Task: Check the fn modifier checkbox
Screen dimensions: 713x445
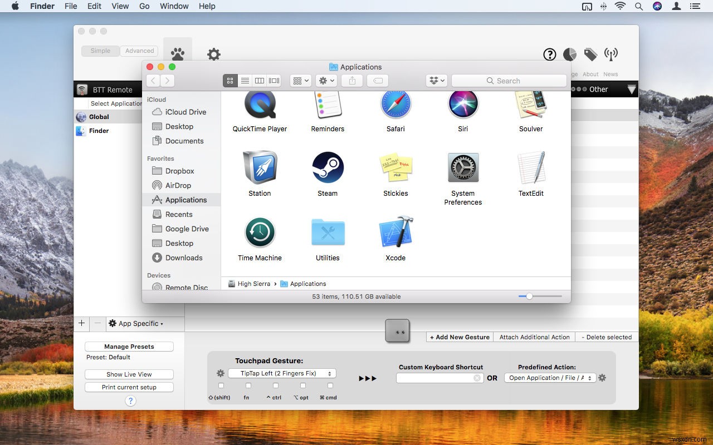Action: (x=248, y=385)
